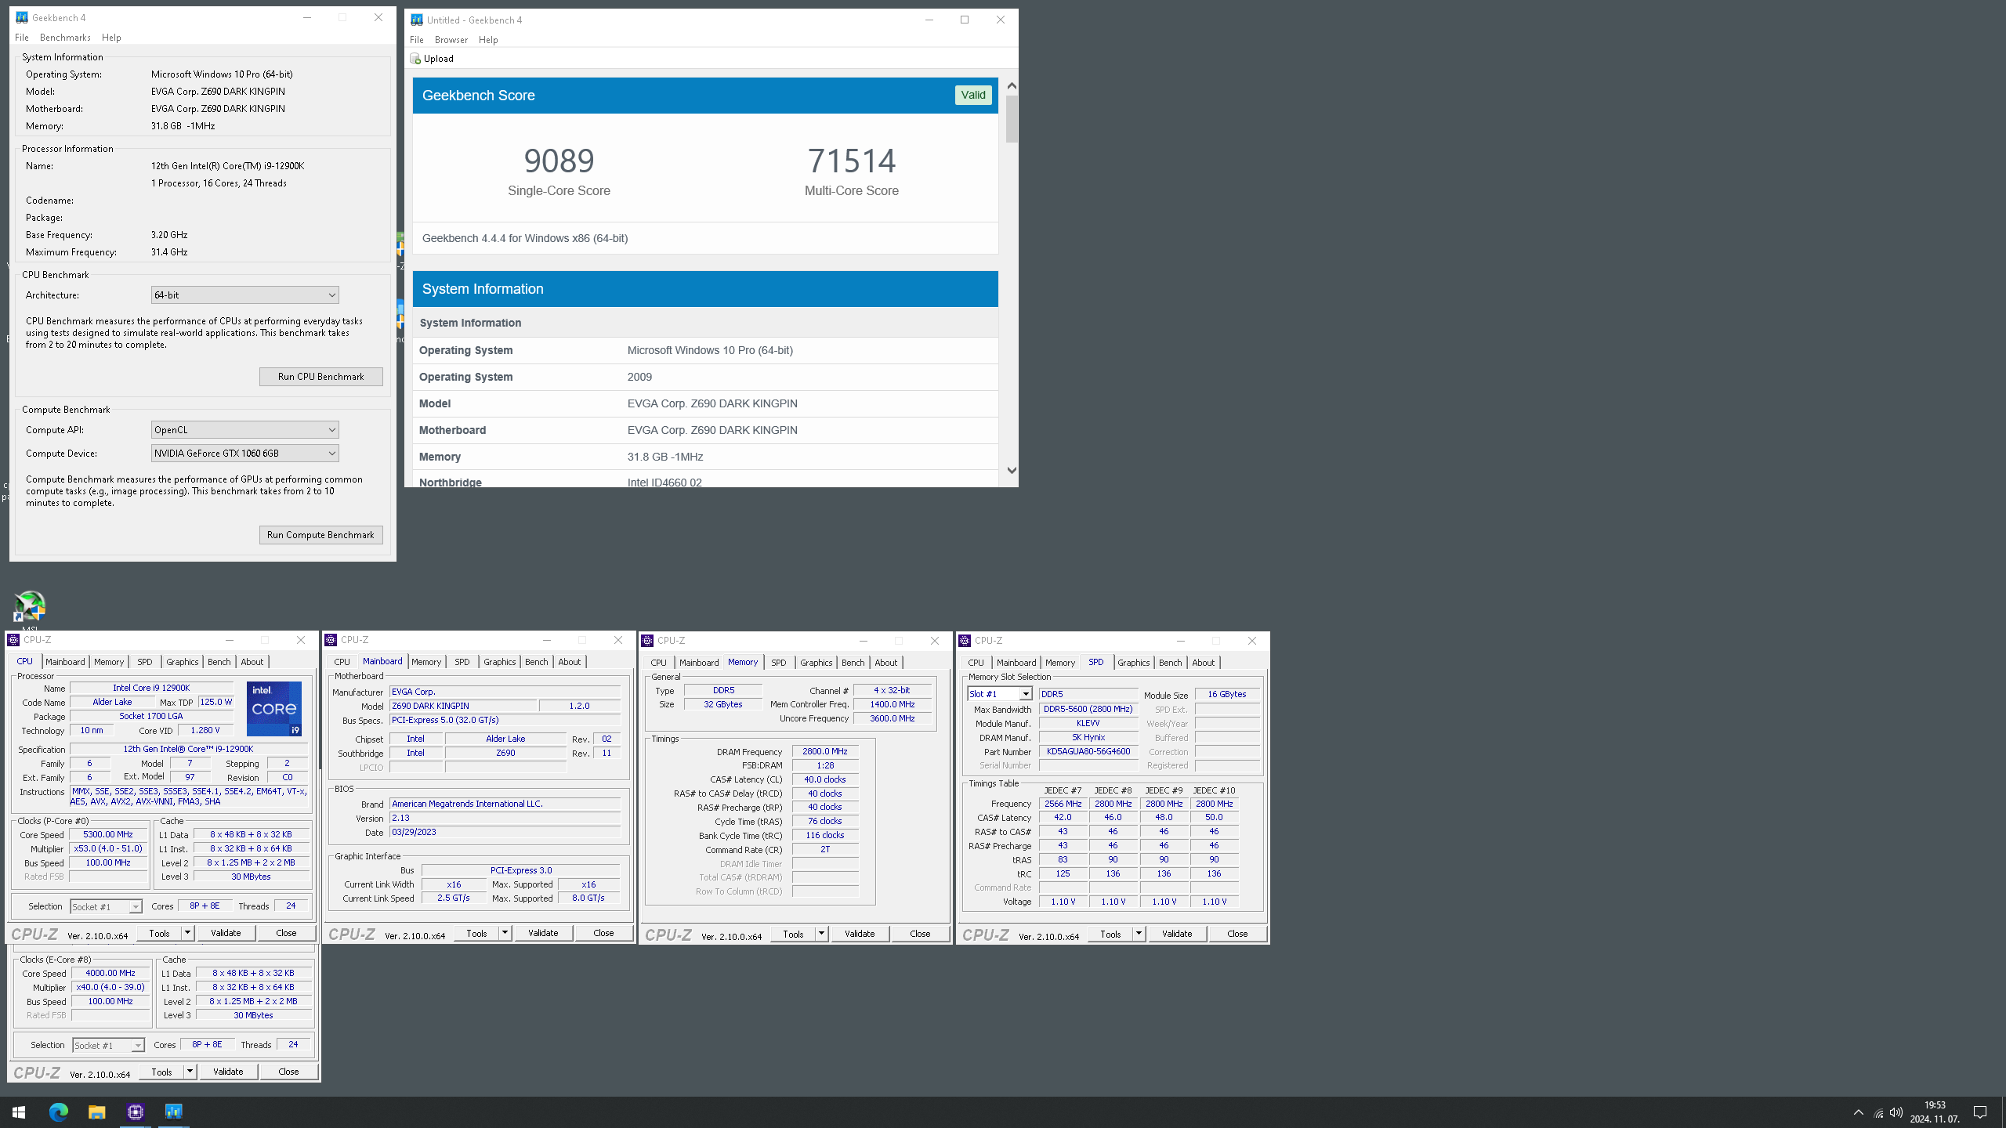Click the DRAM Frequency 2800.0 MHz field
This screenshot has height=1128, width=2006.
coord(825,751)
